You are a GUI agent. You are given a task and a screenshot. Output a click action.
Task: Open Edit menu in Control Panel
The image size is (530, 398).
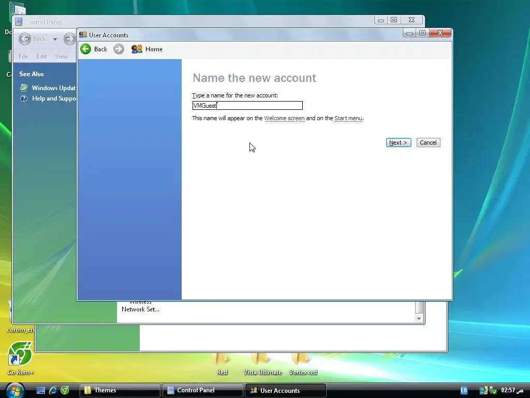coord(41,56)
